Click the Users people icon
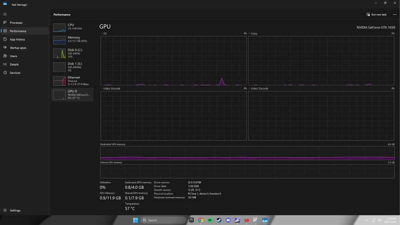 (x=5, y=56)
